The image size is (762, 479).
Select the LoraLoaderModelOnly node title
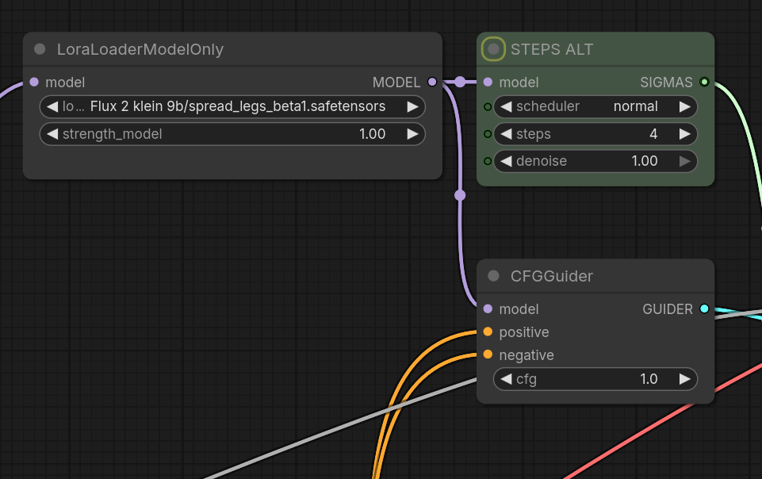(x=140, y=49)
